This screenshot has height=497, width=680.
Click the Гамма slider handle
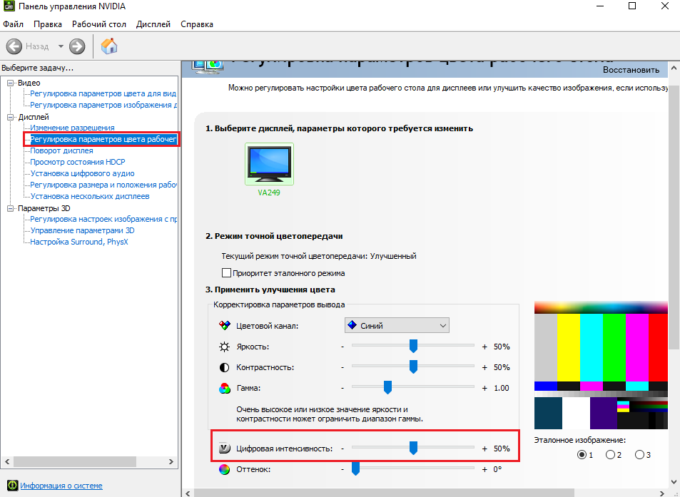tap(388, 387)
